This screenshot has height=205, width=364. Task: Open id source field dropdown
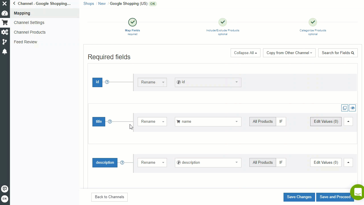208,82
